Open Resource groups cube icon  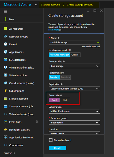[5, 36]
